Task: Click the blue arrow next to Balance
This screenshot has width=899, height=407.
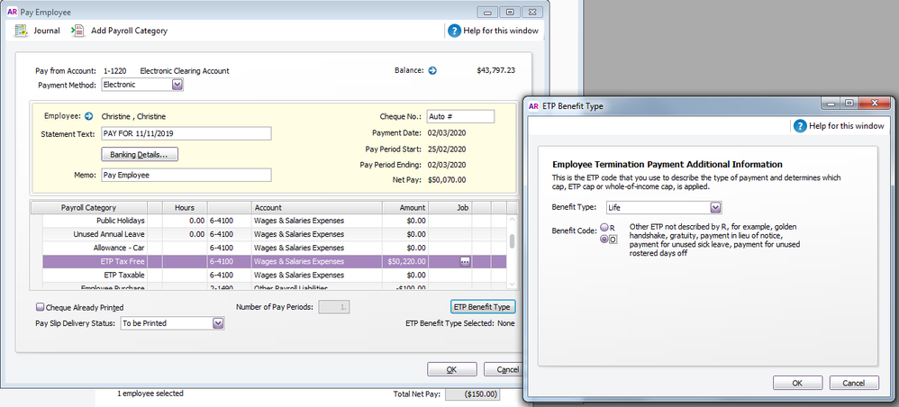Action: coord(432,71)
